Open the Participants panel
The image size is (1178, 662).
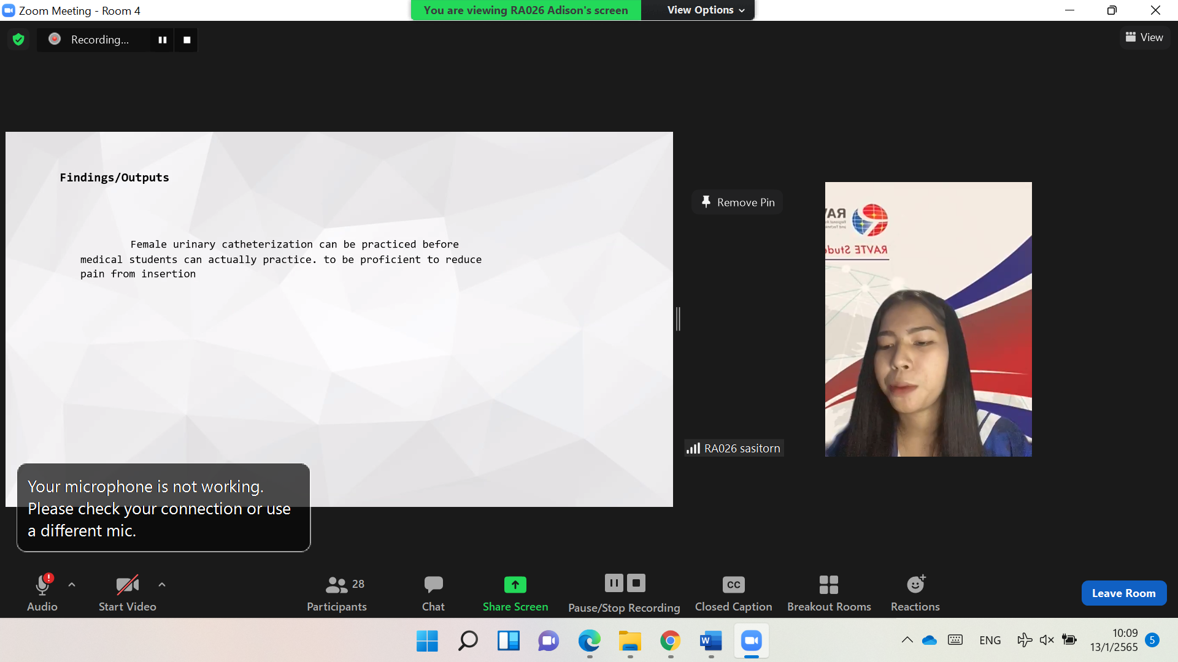336,593
